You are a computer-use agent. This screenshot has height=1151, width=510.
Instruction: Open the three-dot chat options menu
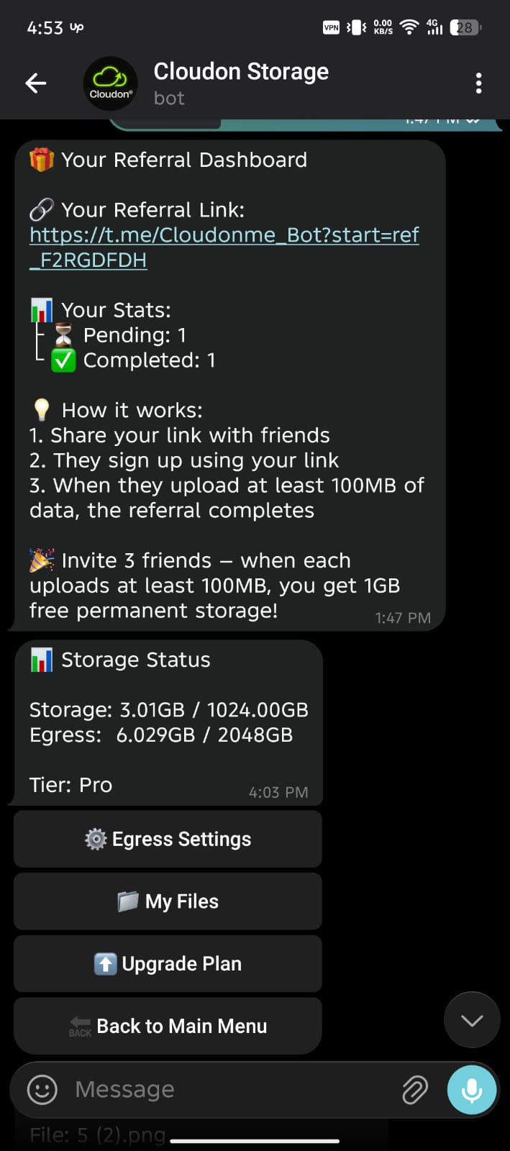coord(478,83)
